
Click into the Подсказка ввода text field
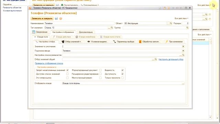pyautogui.click(x=122, y=51)
